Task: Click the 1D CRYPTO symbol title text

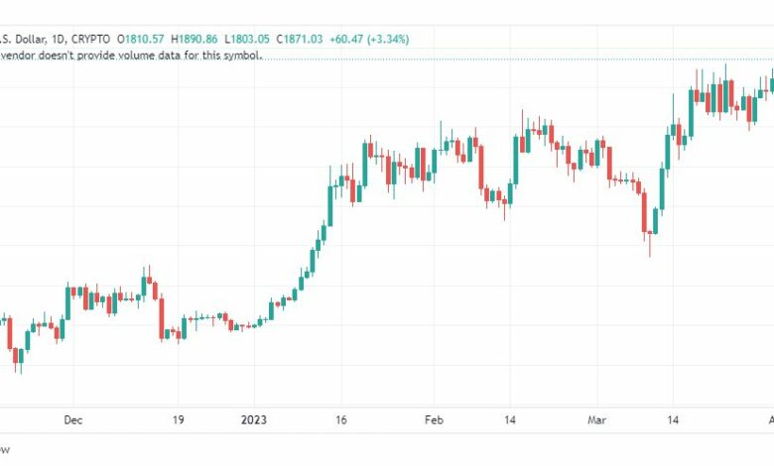Action: (x=55, y=39)
